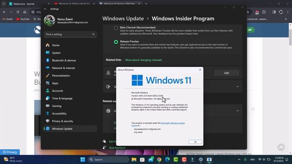This screenshot has height=164, width=292.
Task: Open Accessibility settings page
Action: tap(70, 113)
